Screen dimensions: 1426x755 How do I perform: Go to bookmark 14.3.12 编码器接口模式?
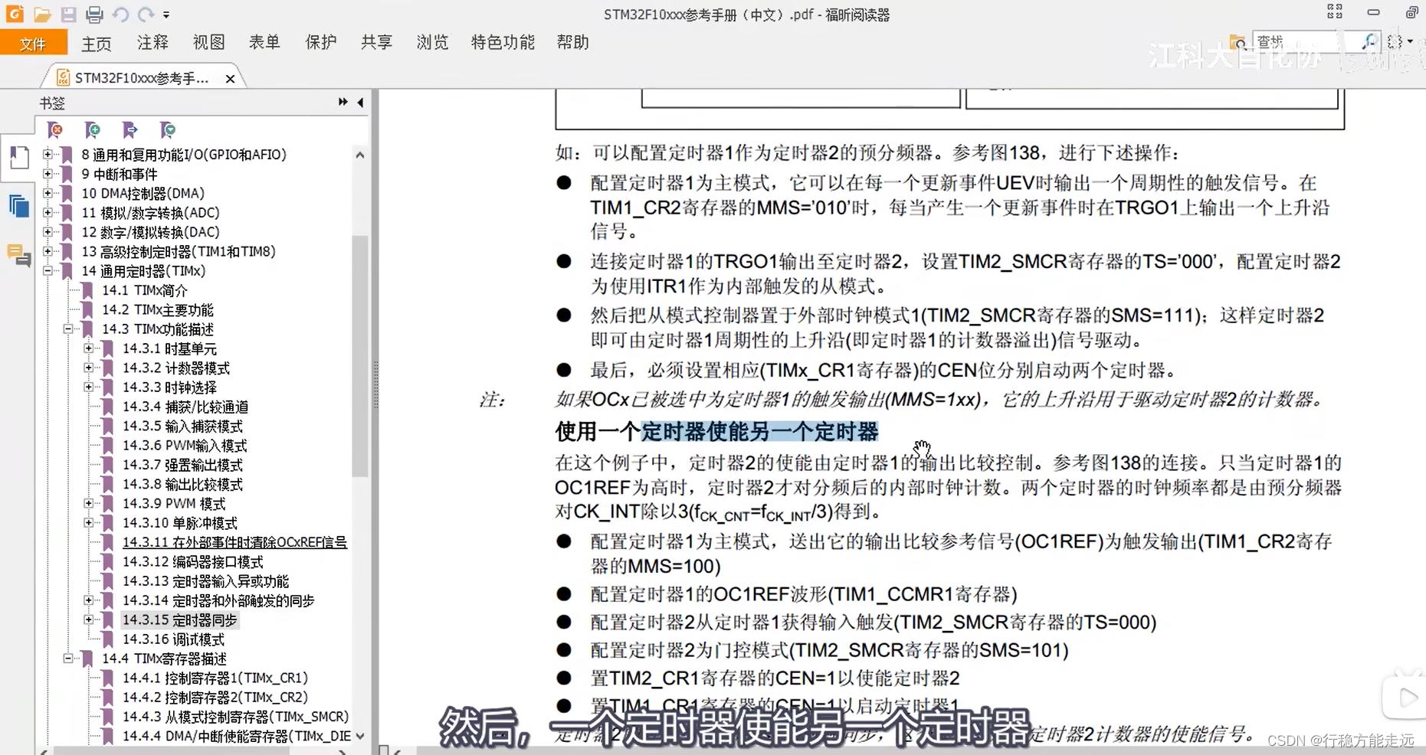coord(193,561)
